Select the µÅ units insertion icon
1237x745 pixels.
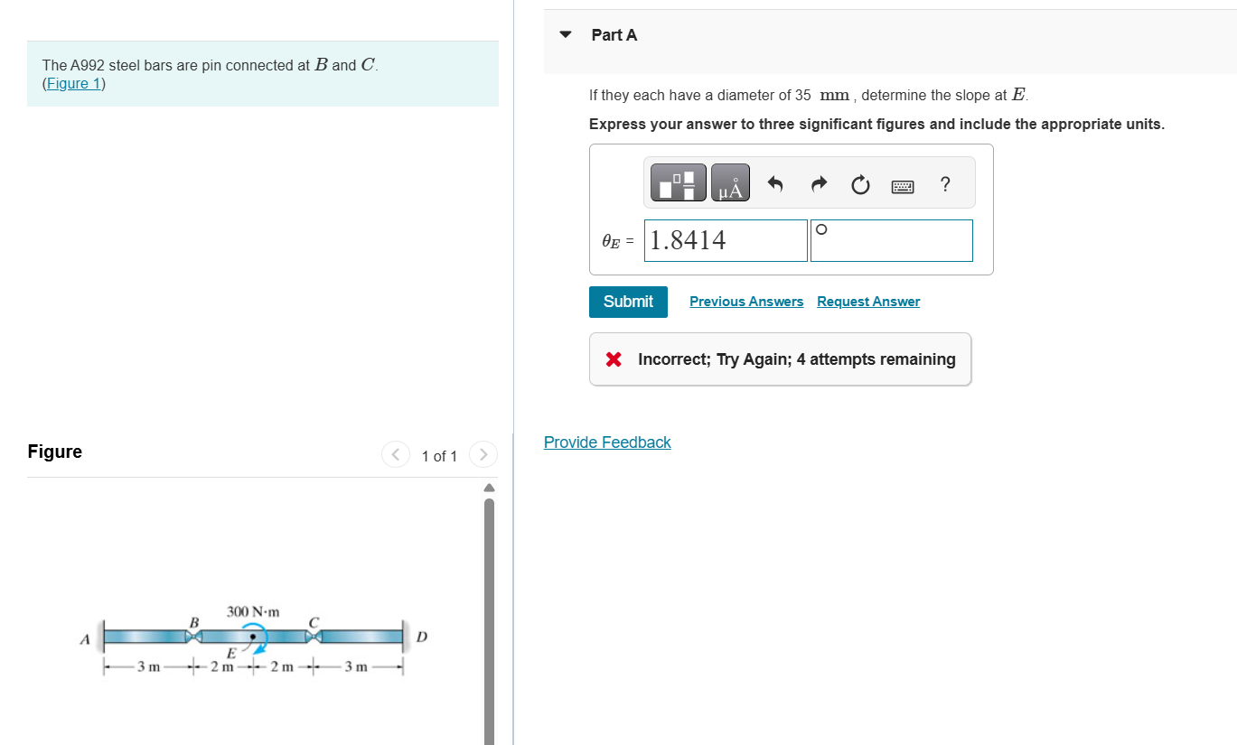729,182
